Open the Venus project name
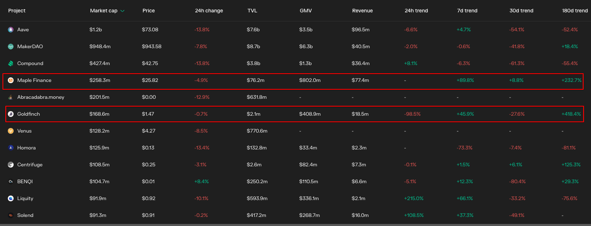Image resolution: width=591 pixels, height=226 pixels. point(24,131)
